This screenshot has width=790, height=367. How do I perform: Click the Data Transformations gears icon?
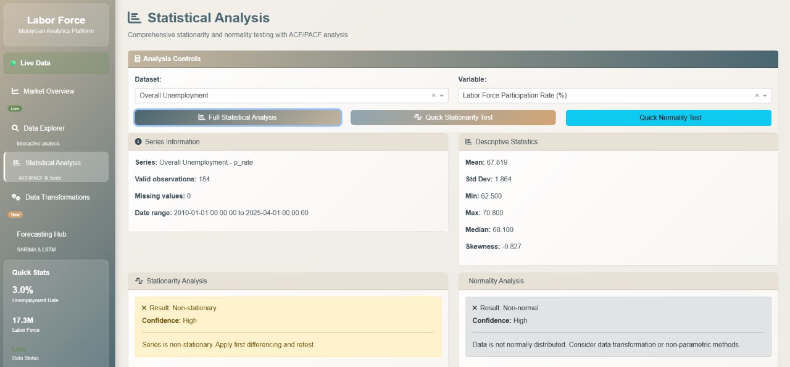pos(16,197)
